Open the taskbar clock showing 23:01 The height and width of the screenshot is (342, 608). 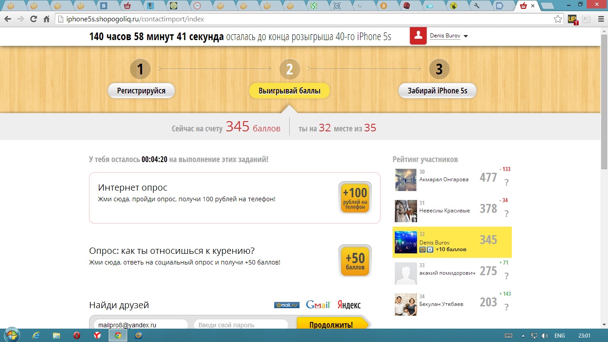[x=584, y=336]
